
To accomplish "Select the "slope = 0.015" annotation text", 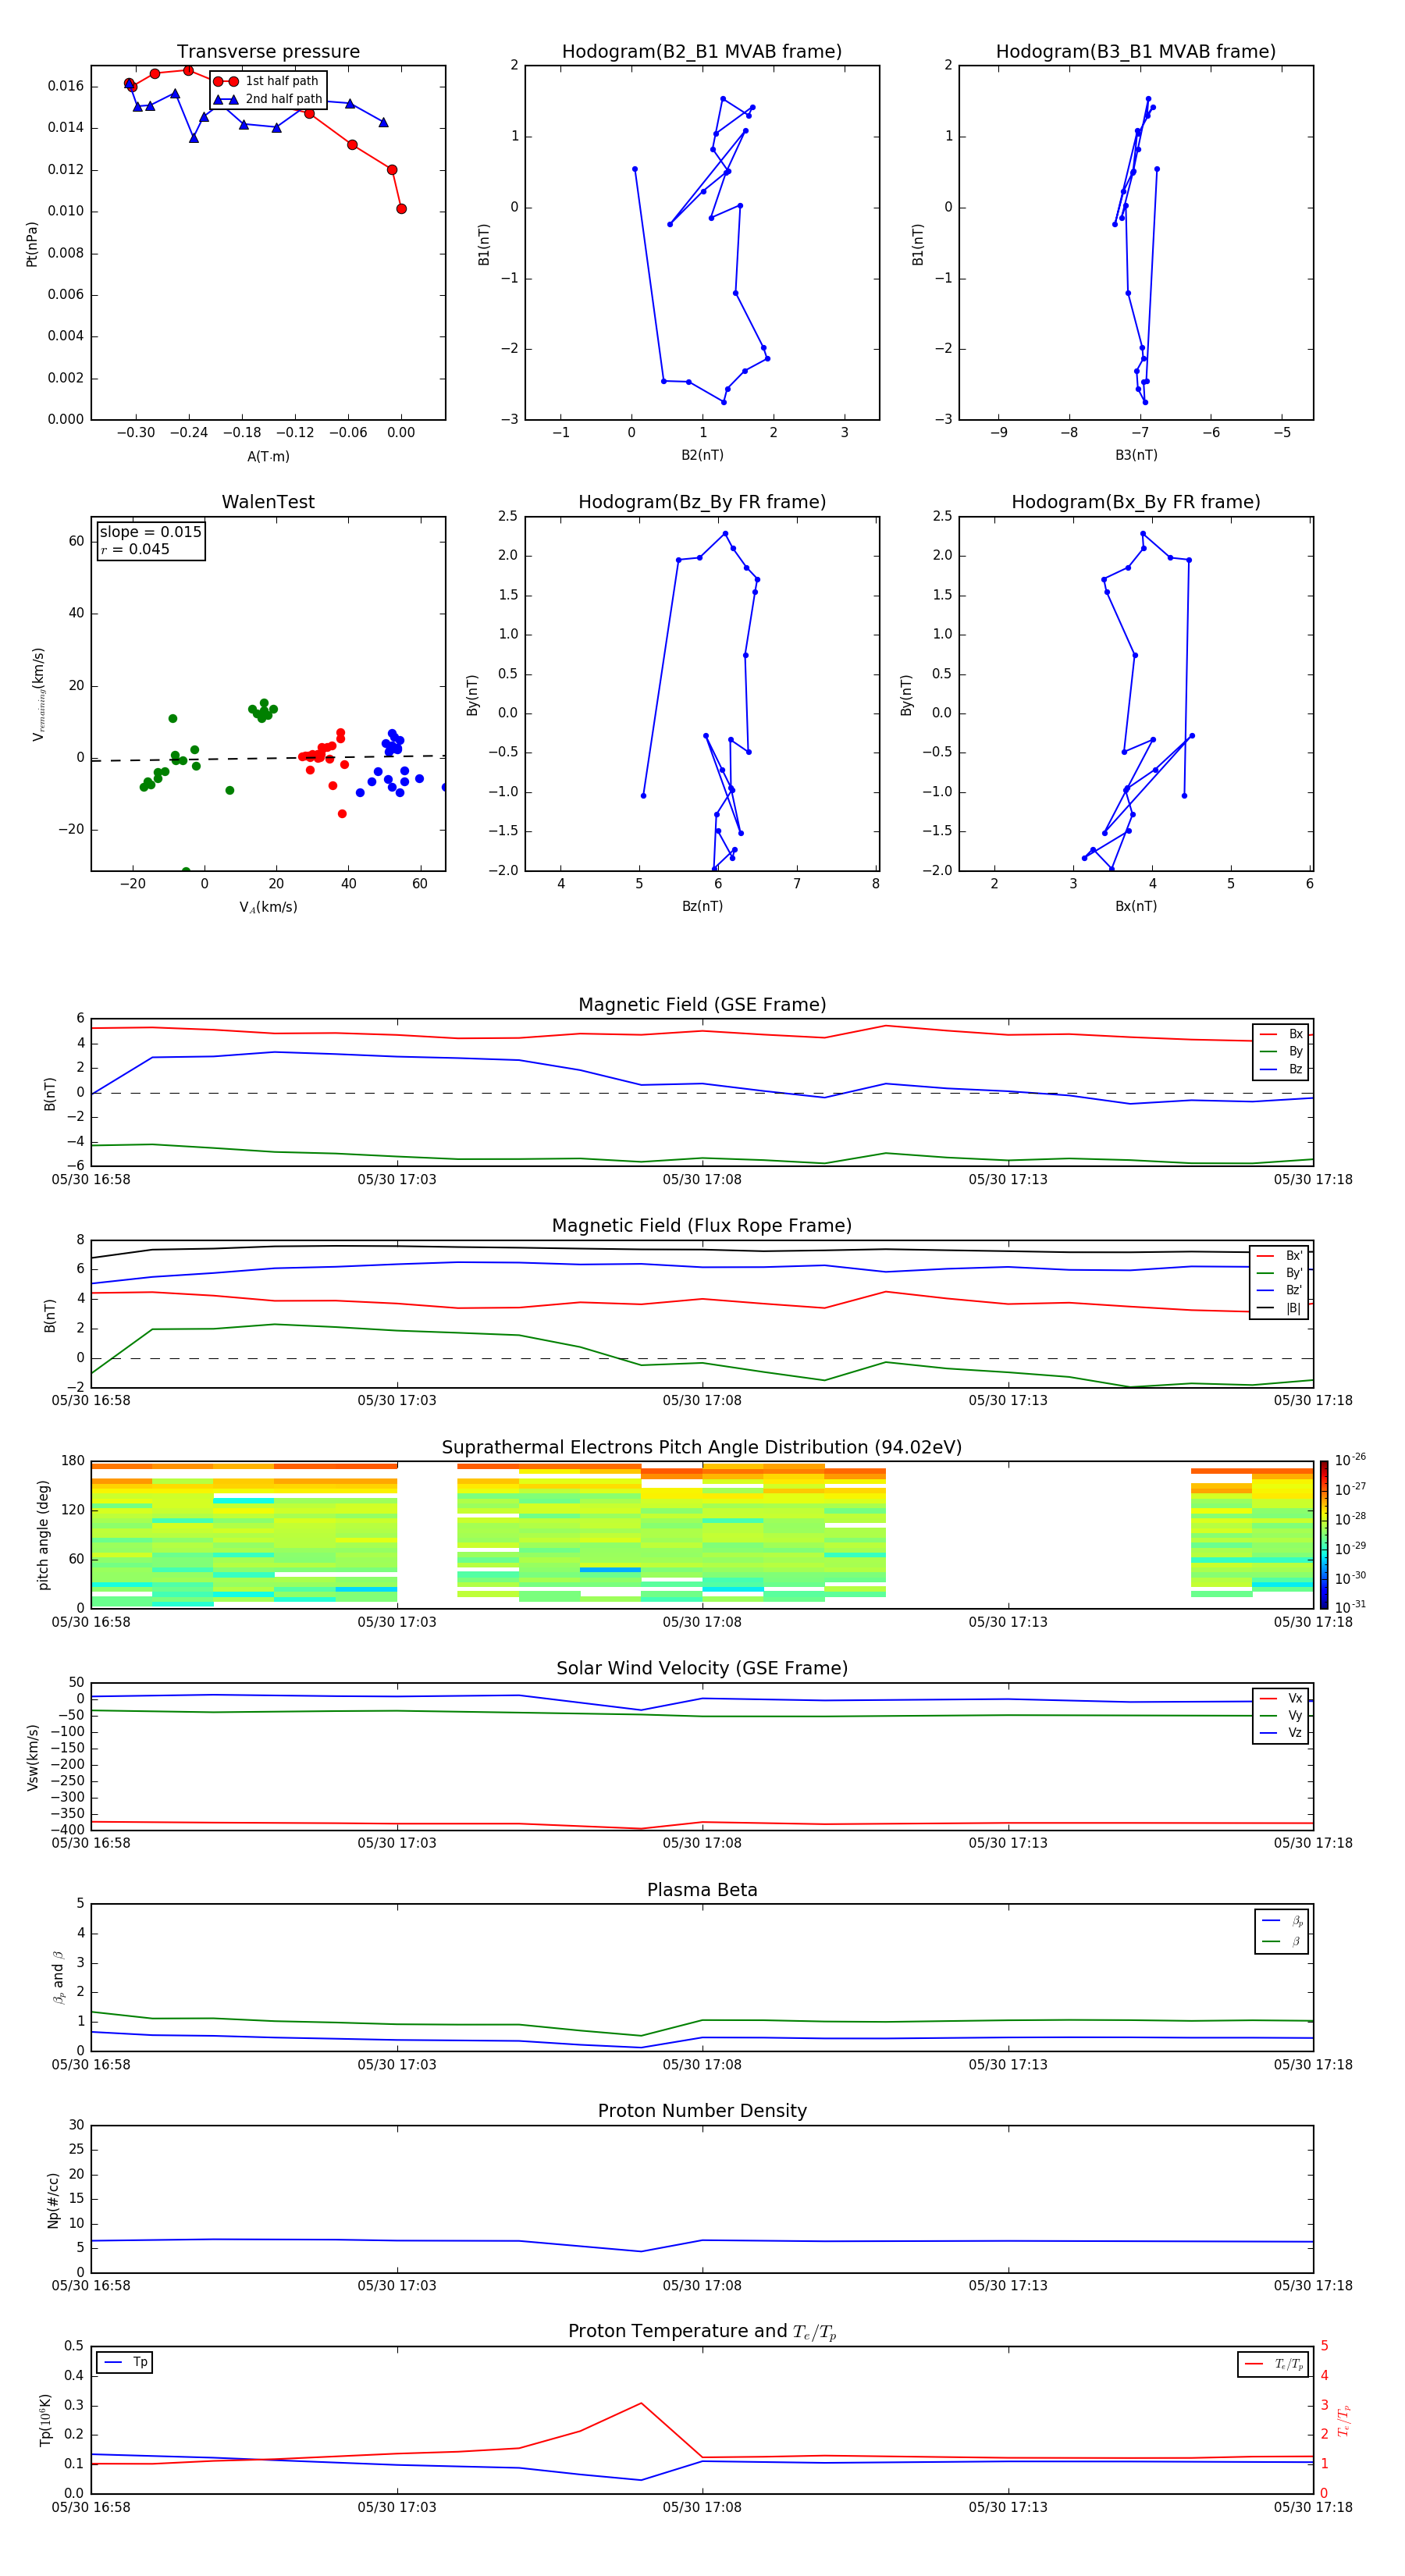I will tap(150, 532).
